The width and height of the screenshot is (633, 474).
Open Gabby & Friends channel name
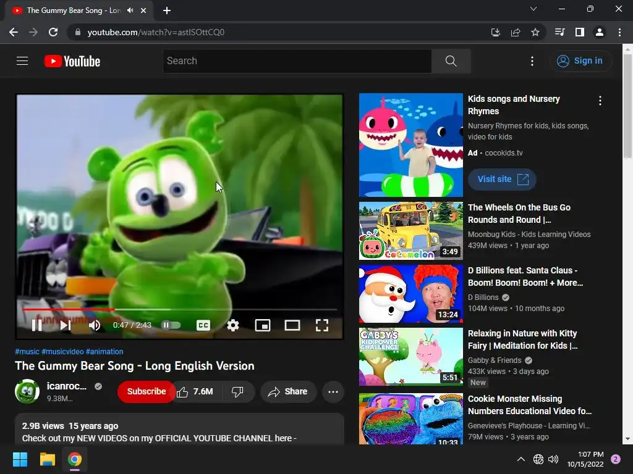[x=495, y=360]
